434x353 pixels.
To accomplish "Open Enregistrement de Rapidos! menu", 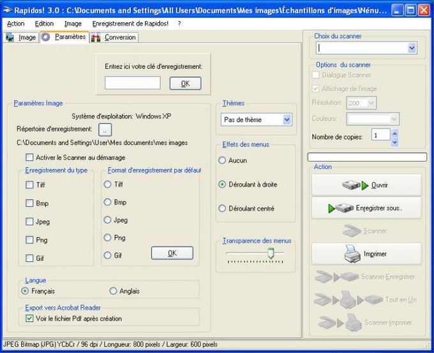I will (130, 24).
